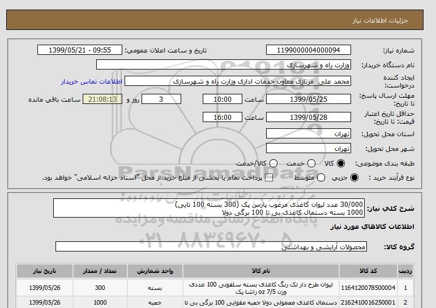Click the اطلاعات کالاهای مورد نیاز section heading
This screenshot has width=436, height=308.
point(372,227)
